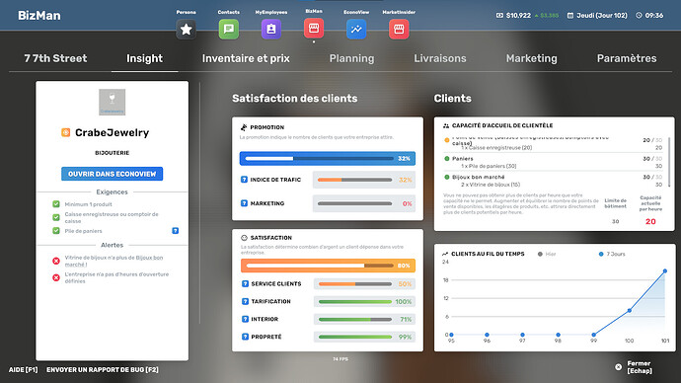Open the BizMan store app icon

point(314,29)
